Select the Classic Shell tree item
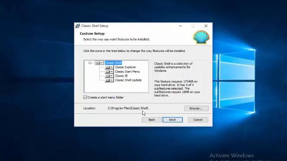The height and width of the screenshot is (161, 287). click(113, 63)
